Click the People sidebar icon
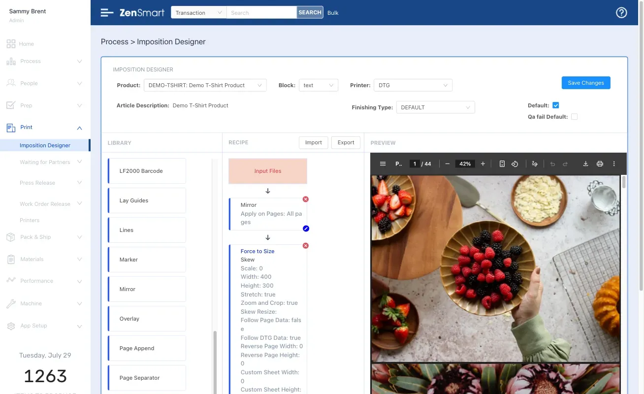Viewport: 644px width, 394px height. (x=11, y=83)
